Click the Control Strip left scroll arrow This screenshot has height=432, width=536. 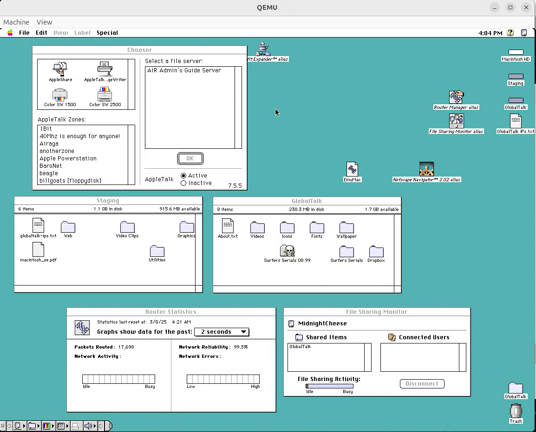(x=10, y=426)
